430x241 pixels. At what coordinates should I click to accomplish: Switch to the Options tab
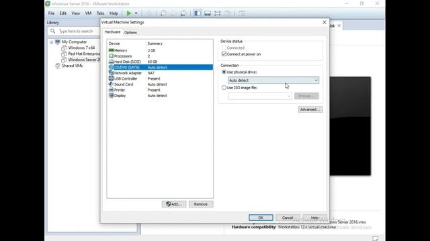130,33
